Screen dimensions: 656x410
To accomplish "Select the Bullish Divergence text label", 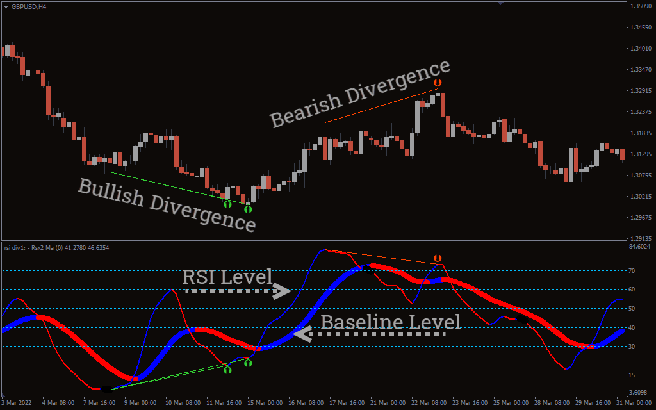I will (x=167, y=204).
